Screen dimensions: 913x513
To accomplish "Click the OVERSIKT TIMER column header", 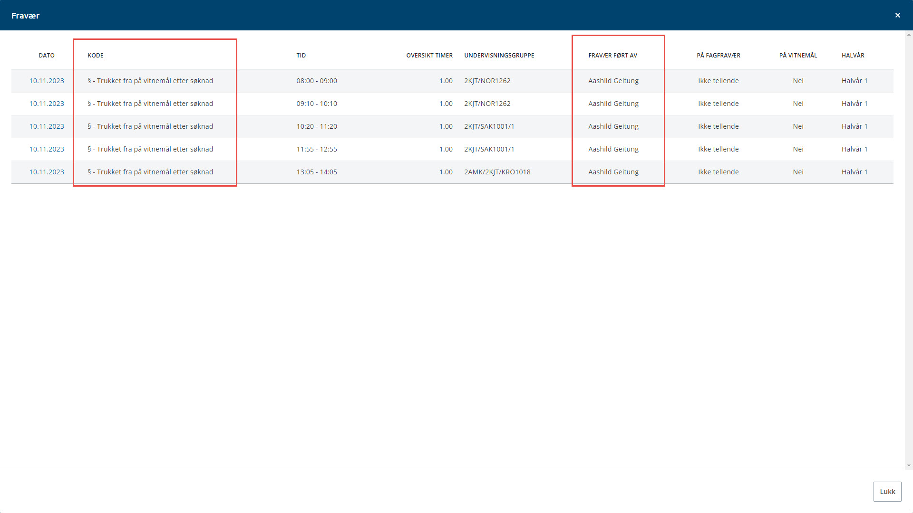I will click(x=429, y=56).
